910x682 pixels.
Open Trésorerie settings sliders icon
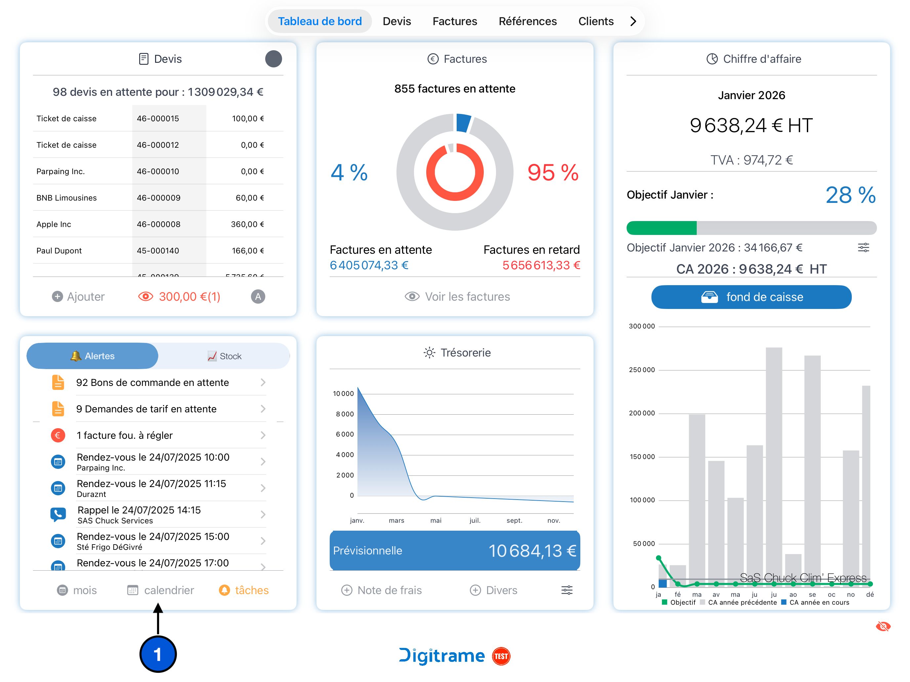pyautogui.click(x=566, y=590)
